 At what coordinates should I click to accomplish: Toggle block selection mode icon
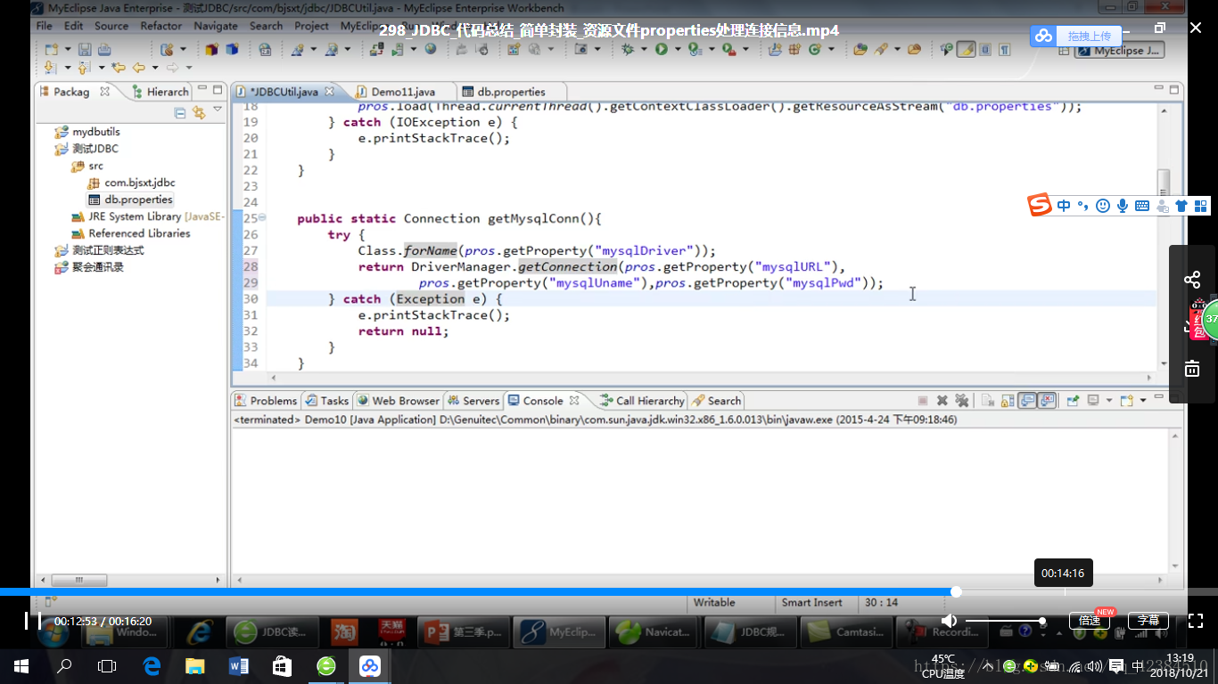[x=985, y=50]
